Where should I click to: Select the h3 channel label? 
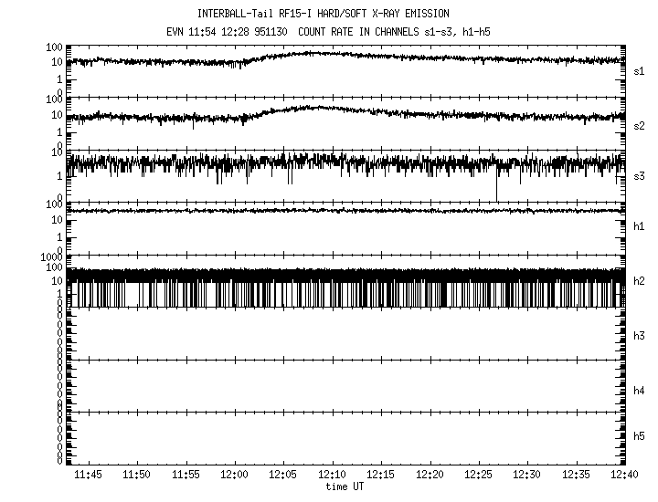639,337
